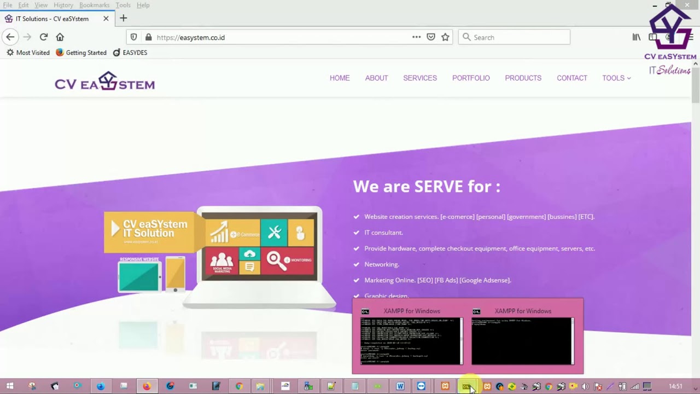700x394 pixels.
Task: Open network signal tray icon
Action: tap(634, 386)
